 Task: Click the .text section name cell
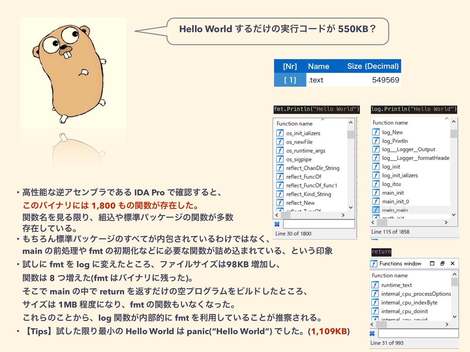[325, 80]
